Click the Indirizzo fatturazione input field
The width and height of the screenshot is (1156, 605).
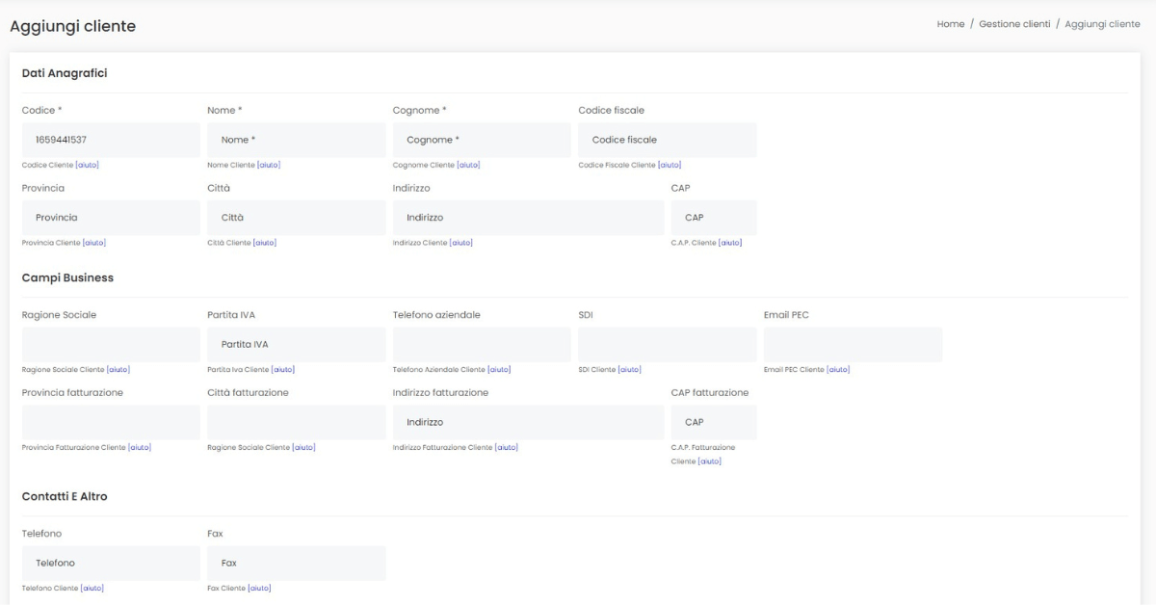coord(529,423)
